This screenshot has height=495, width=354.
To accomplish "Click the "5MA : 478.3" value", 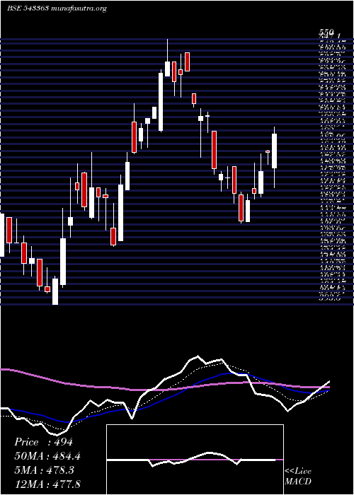I will tap(44, 470).
